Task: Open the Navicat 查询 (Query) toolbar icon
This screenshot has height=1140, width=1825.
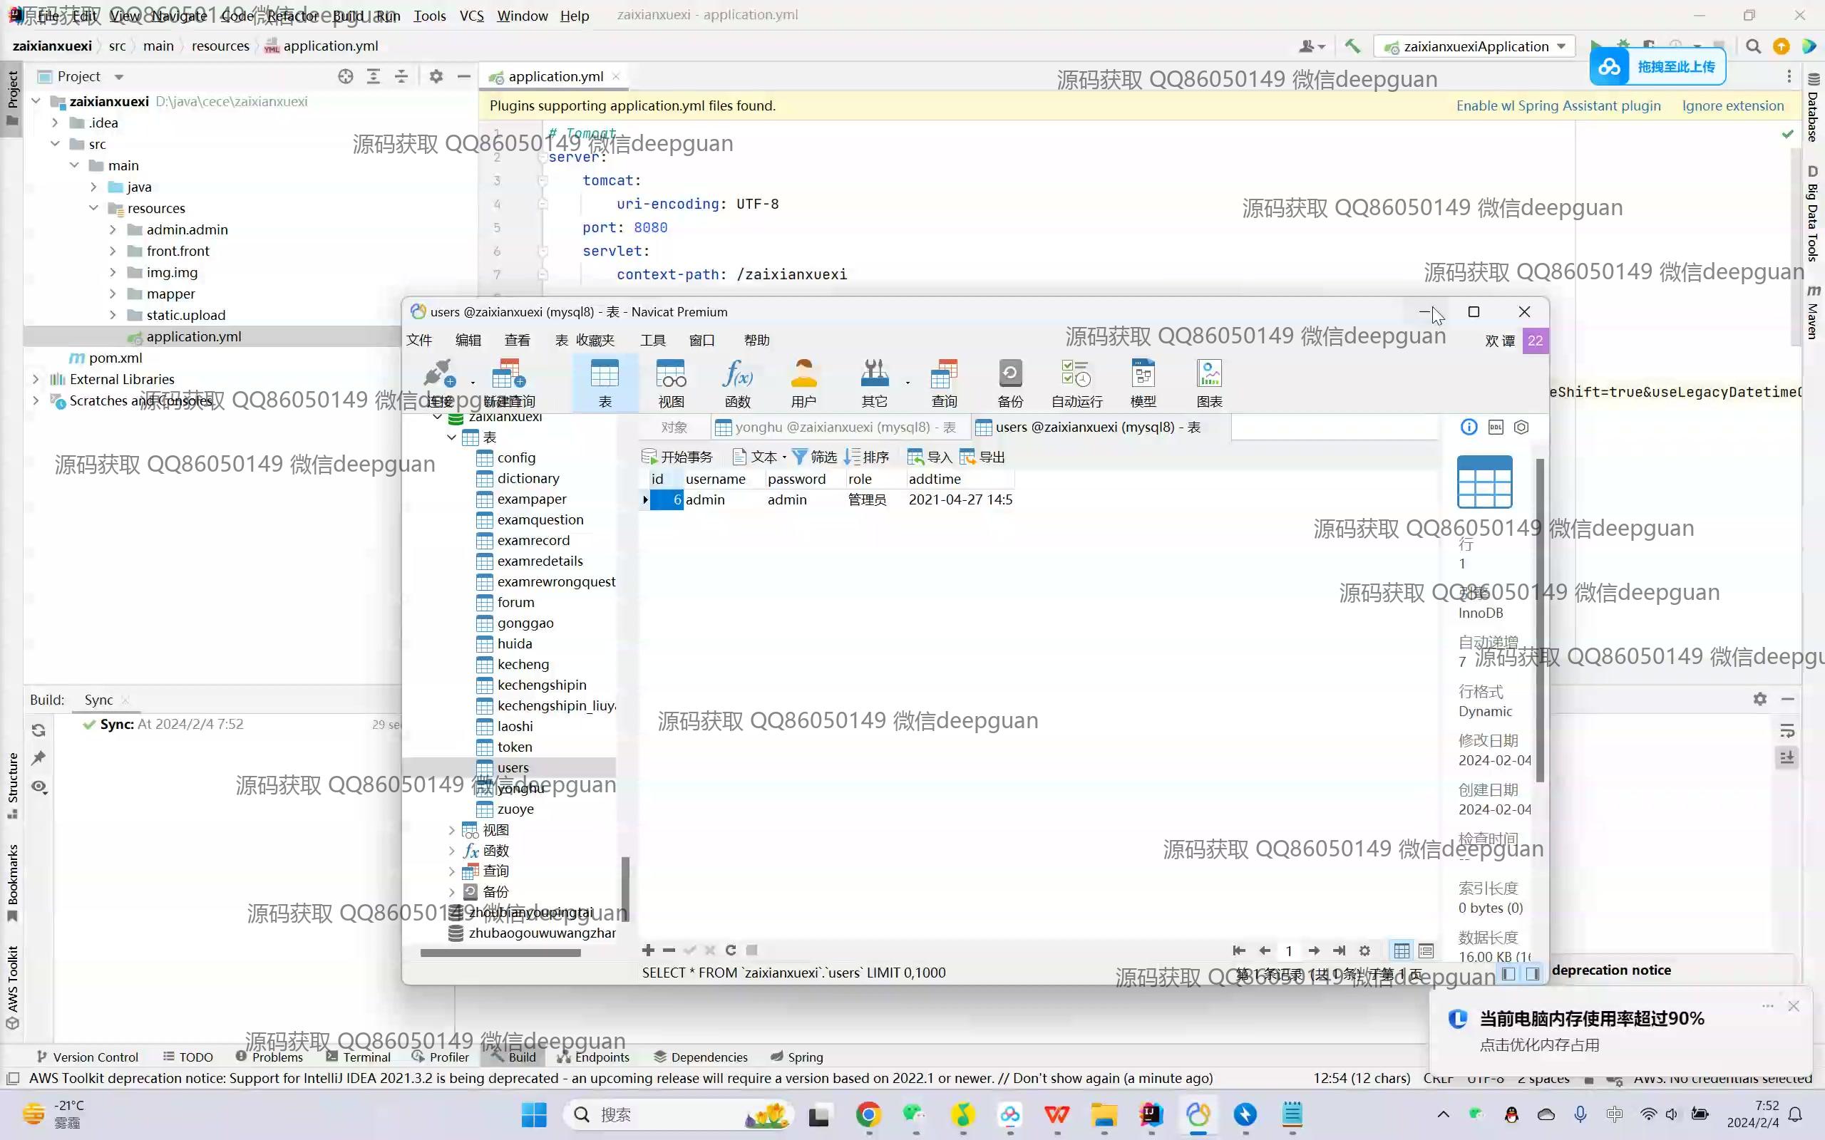Action: pyautogui.click(x=944, y=384)
